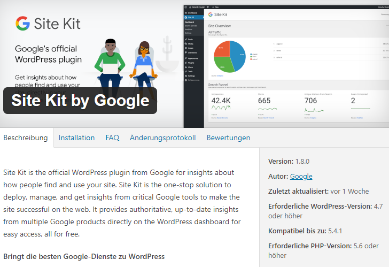Click Appearance in the banner WordPress sidebar

click(x=191, y=58)
